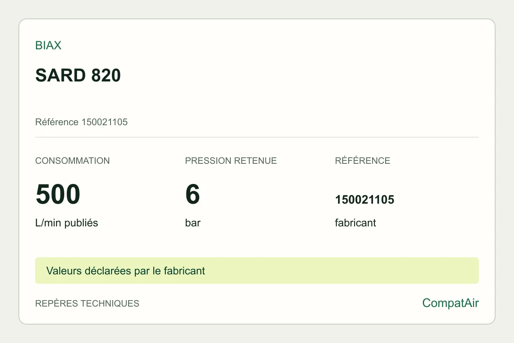Click the REPÈRES TECHNIQUES footer label

[x=87, y=304]
